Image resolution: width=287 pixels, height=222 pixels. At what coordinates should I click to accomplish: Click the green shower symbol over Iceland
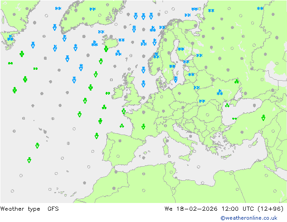[x=106, y=49]
